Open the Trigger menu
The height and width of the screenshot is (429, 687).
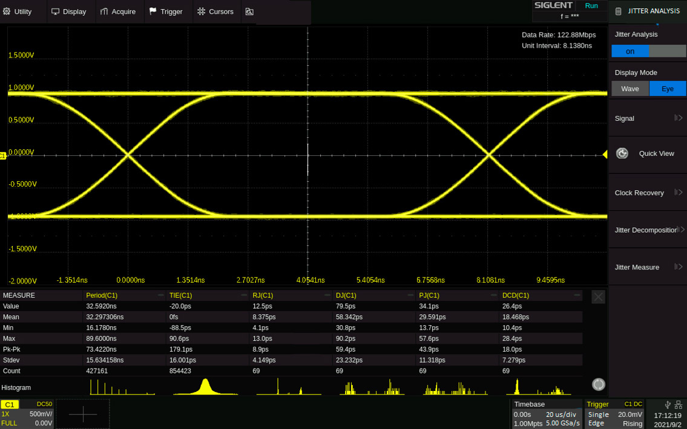coord(166,12)
